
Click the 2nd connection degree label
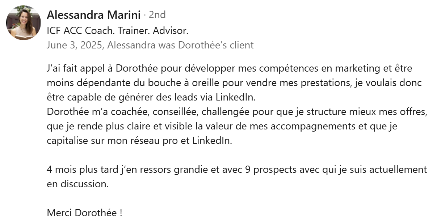[x=157, y=15]
